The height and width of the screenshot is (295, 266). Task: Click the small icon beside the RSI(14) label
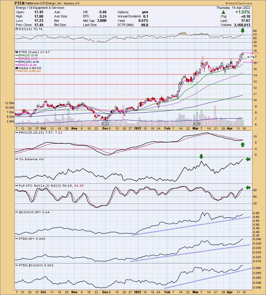tap(17, 29)
